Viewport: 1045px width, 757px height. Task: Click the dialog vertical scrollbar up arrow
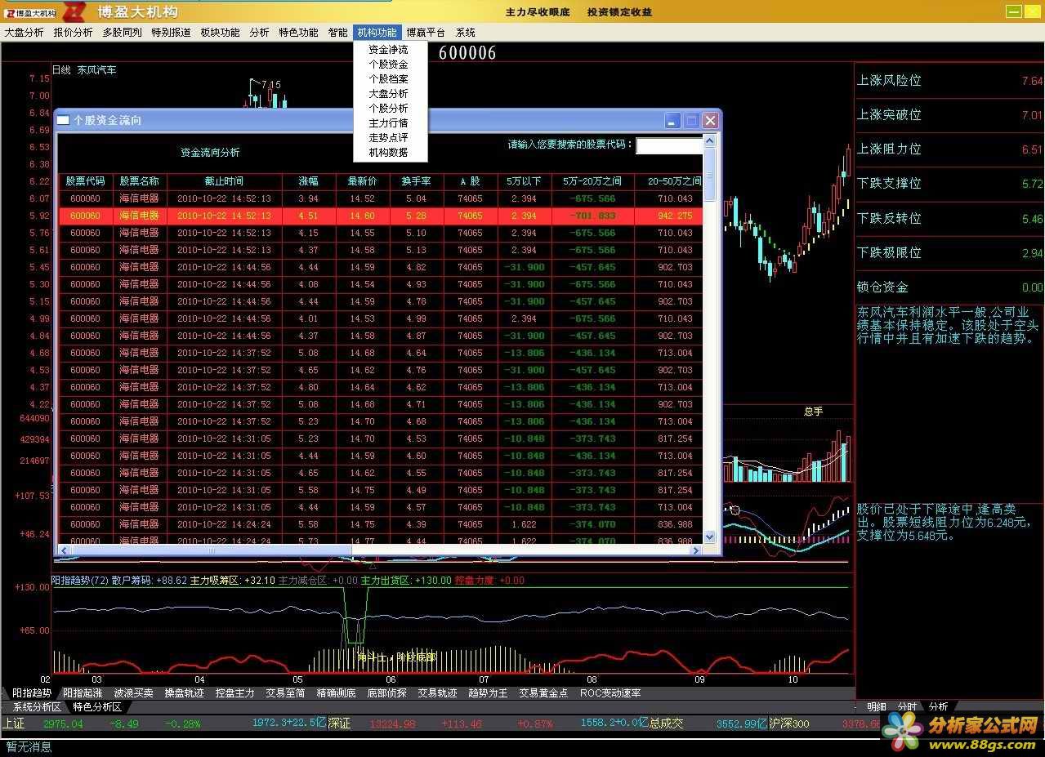click(x=709, y=141)
